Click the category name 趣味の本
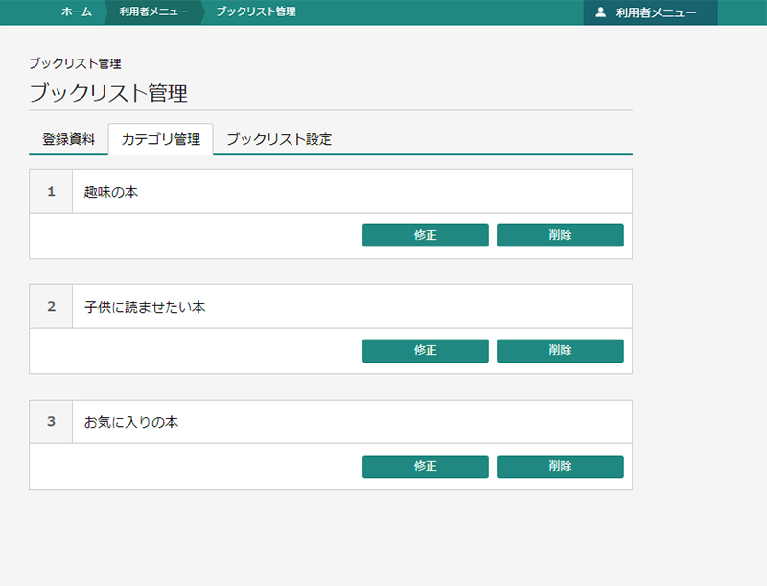Screen dimensions: 767x586 [111, 192]
